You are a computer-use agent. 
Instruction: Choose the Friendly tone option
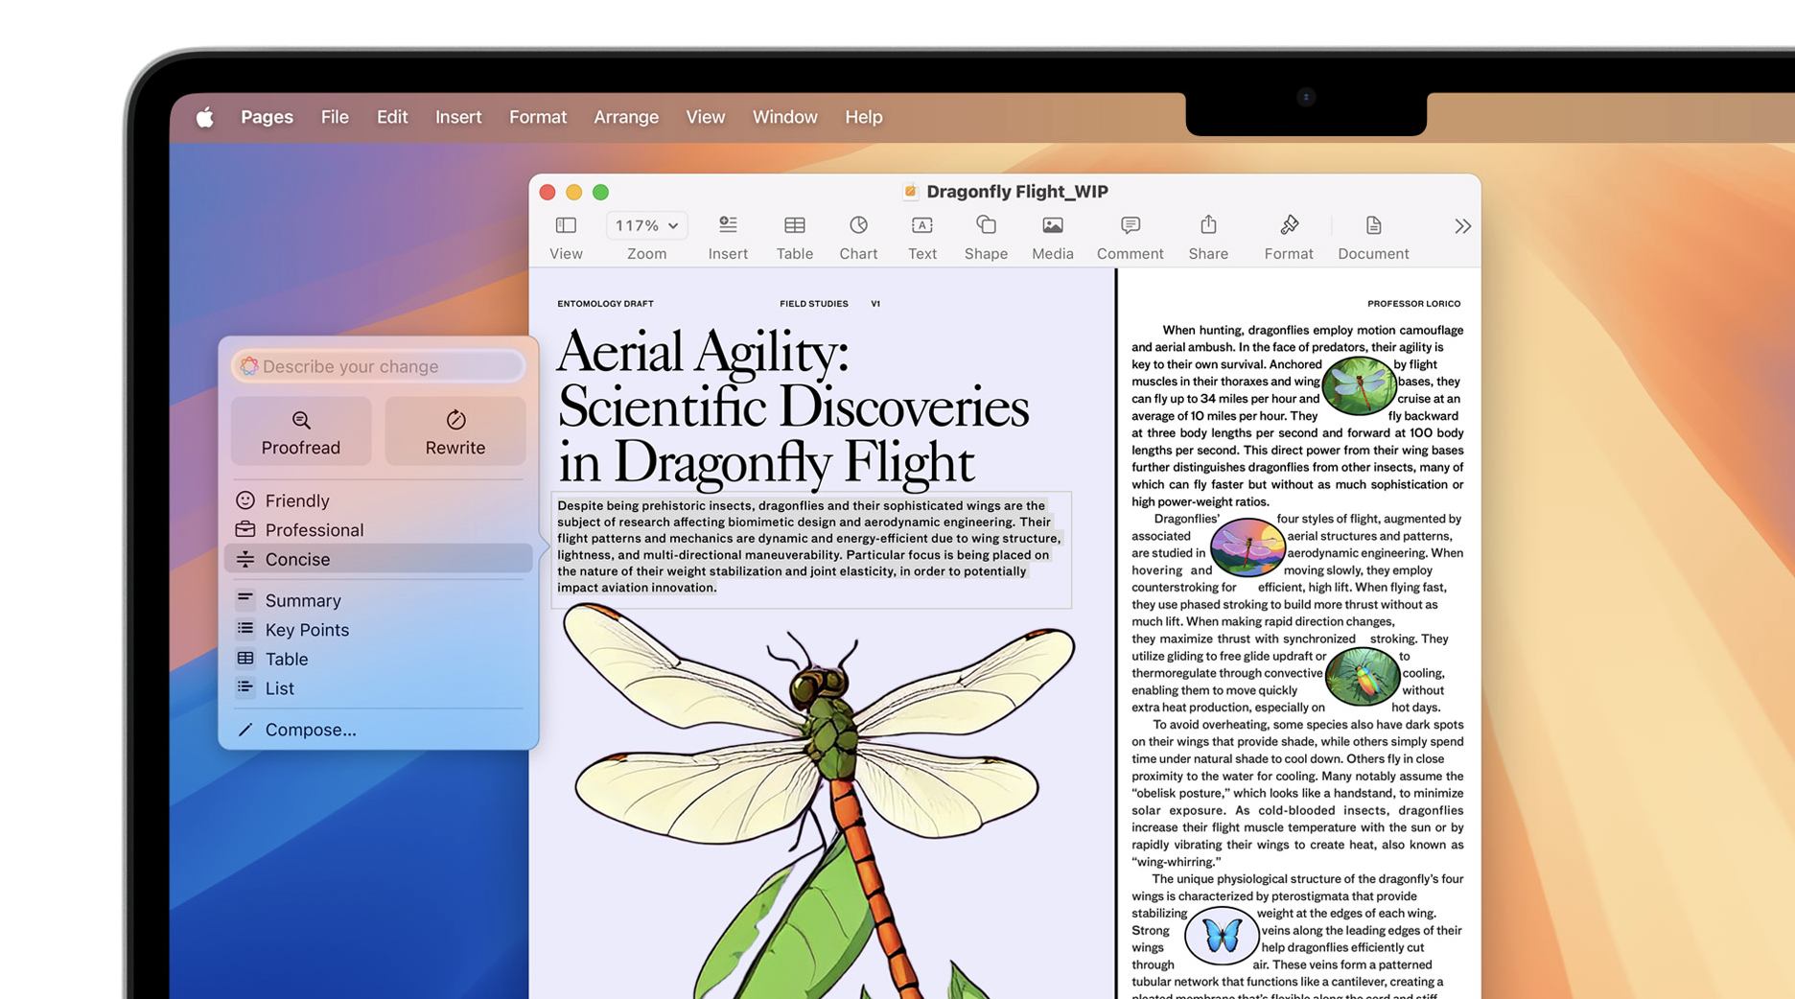(378, 500)
